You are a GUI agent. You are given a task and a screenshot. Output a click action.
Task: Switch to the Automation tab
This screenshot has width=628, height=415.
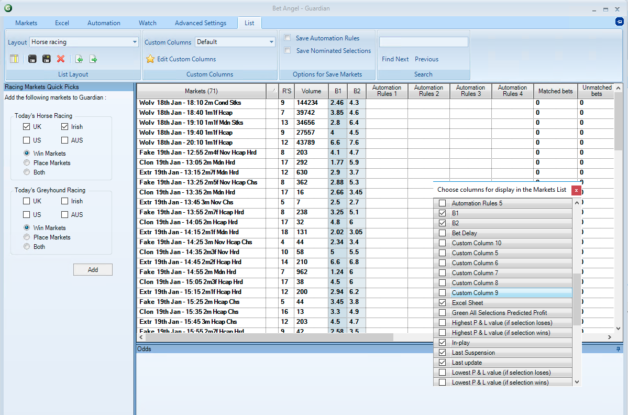[x=104, y=23]
